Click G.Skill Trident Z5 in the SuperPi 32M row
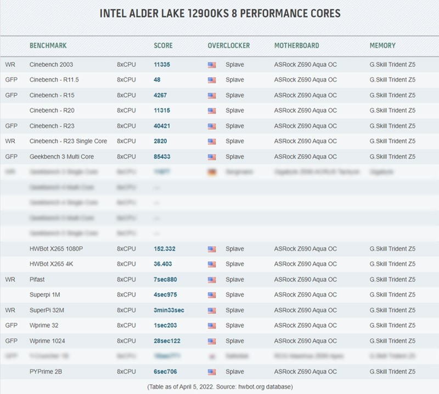The height and width of the screenshot is (394, 439). coord(393,310)
